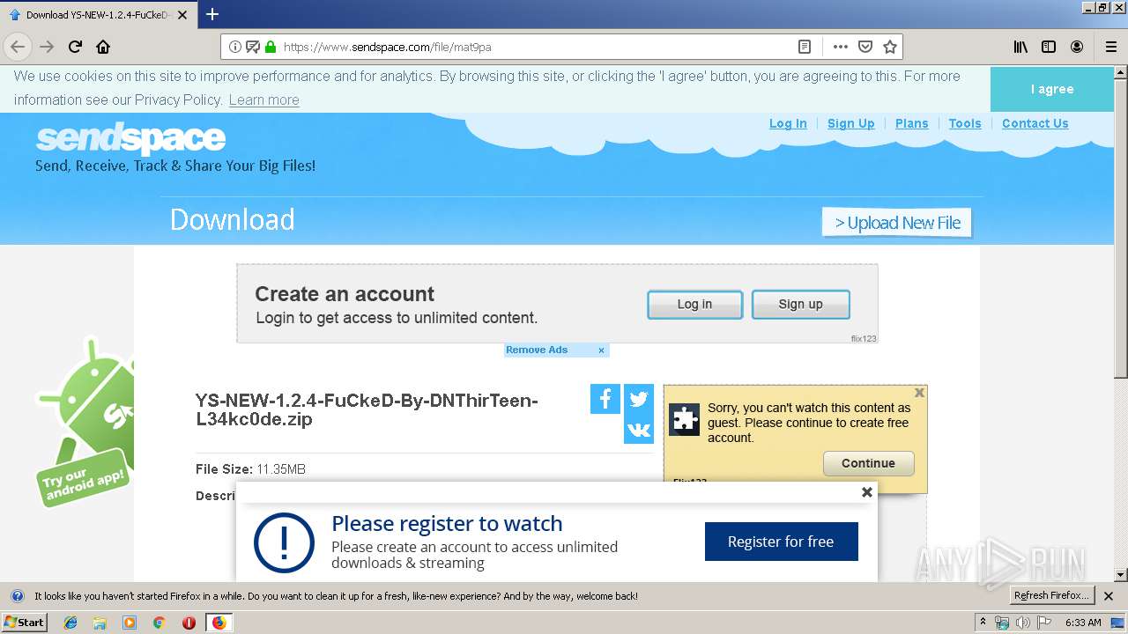Open the Tools link
The image size is (1128, 634).
(965, 123)
